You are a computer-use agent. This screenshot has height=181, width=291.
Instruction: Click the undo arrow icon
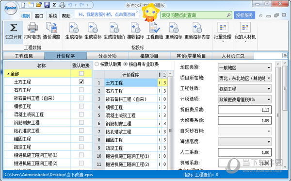tap(70, 5)
